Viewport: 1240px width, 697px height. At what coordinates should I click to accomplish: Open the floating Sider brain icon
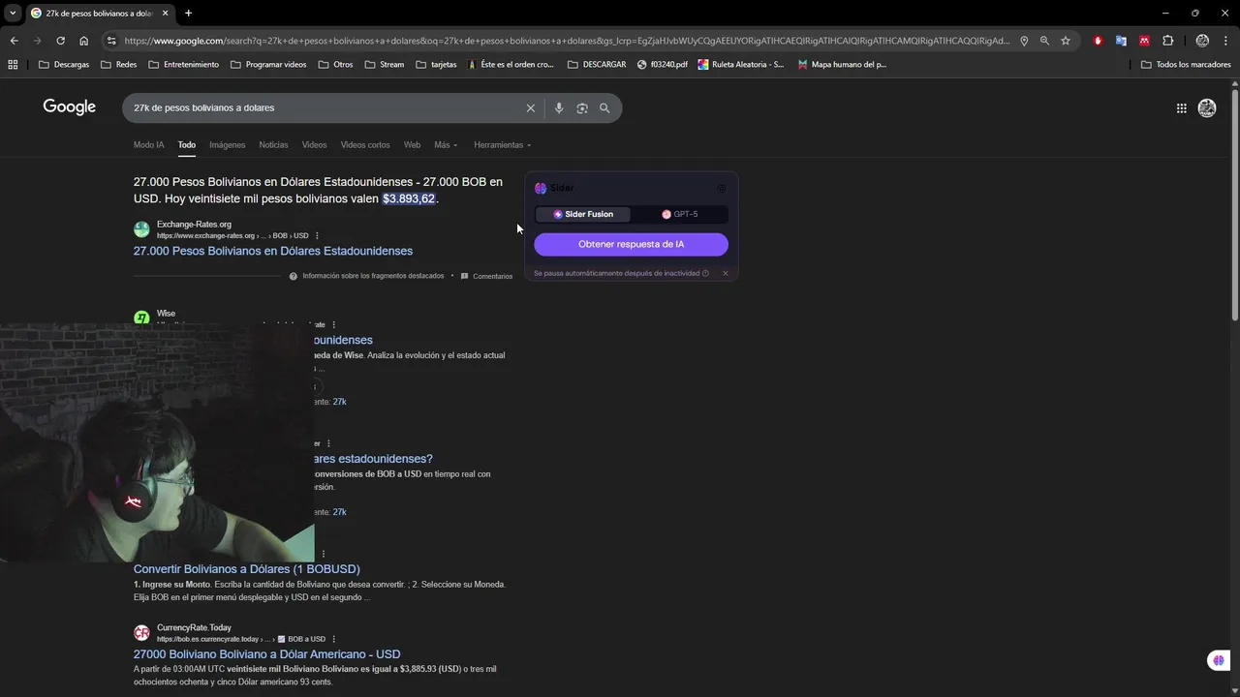1218,660
